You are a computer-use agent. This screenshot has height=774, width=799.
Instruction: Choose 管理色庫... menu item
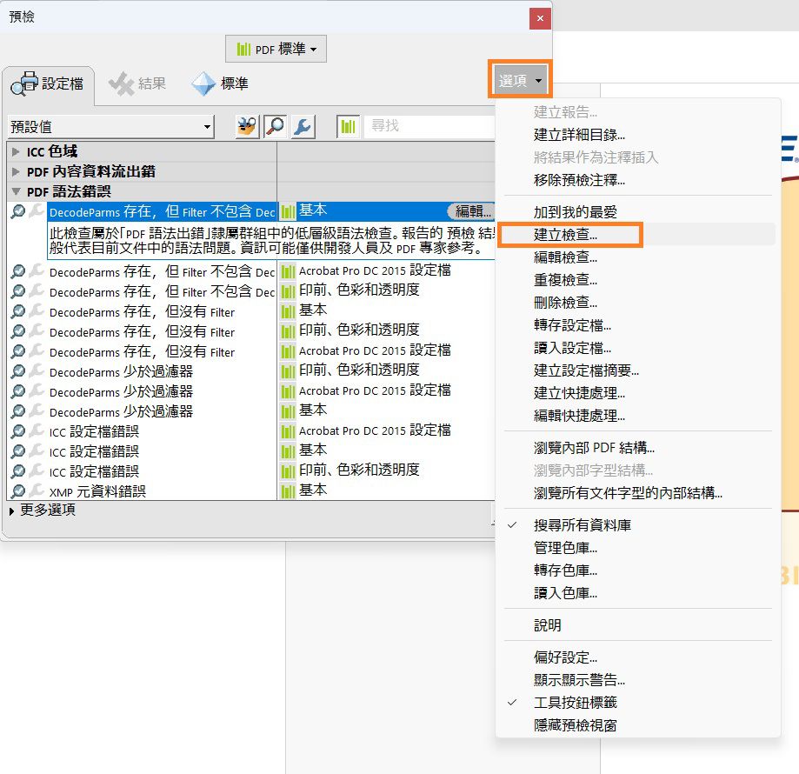click(565, 548)
